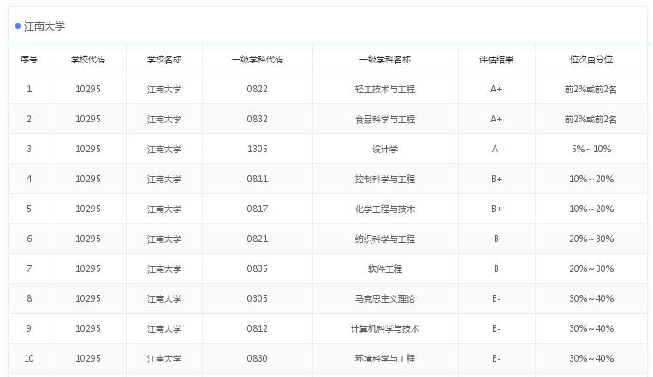Click discipline code 0305
Screen dimensions: 653x377
point(258,298)
